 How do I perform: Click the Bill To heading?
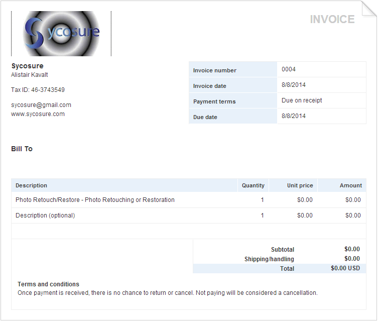[x=22, y=149]
